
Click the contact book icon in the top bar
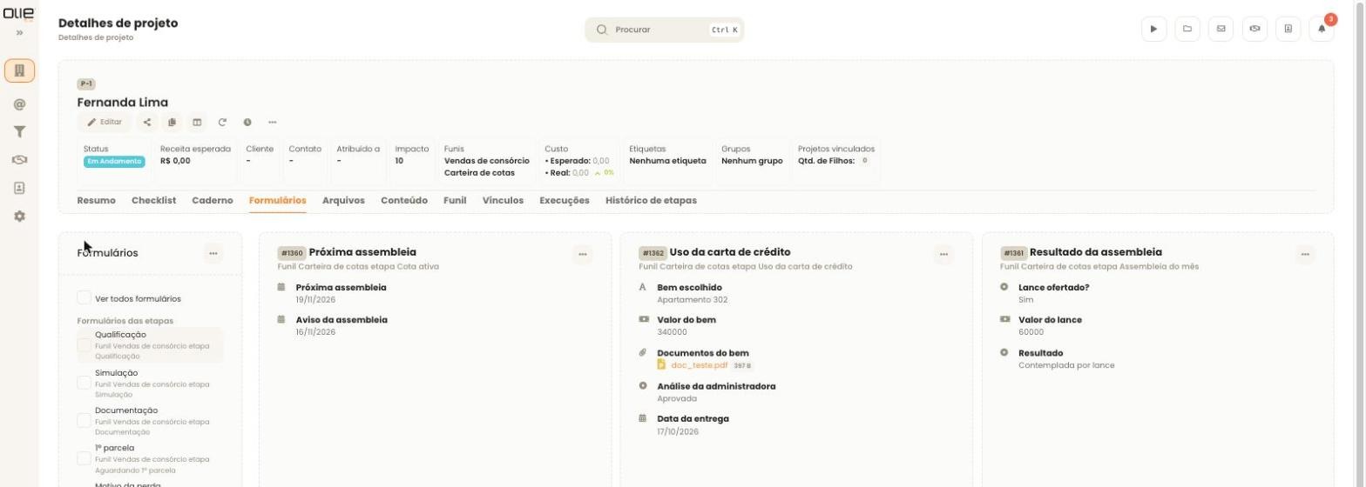click(x=1288, y=29)
